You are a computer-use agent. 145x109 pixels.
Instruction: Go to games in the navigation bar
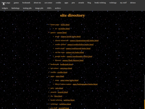[16, 3]
